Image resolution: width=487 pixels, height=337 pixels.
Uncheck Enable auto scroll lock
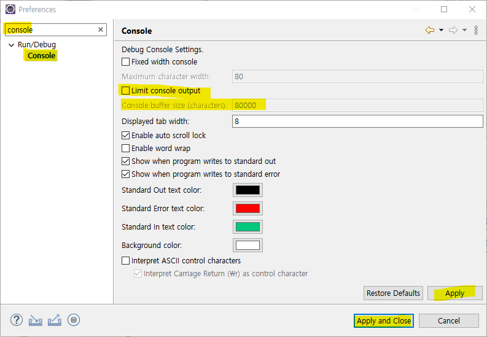125,135
